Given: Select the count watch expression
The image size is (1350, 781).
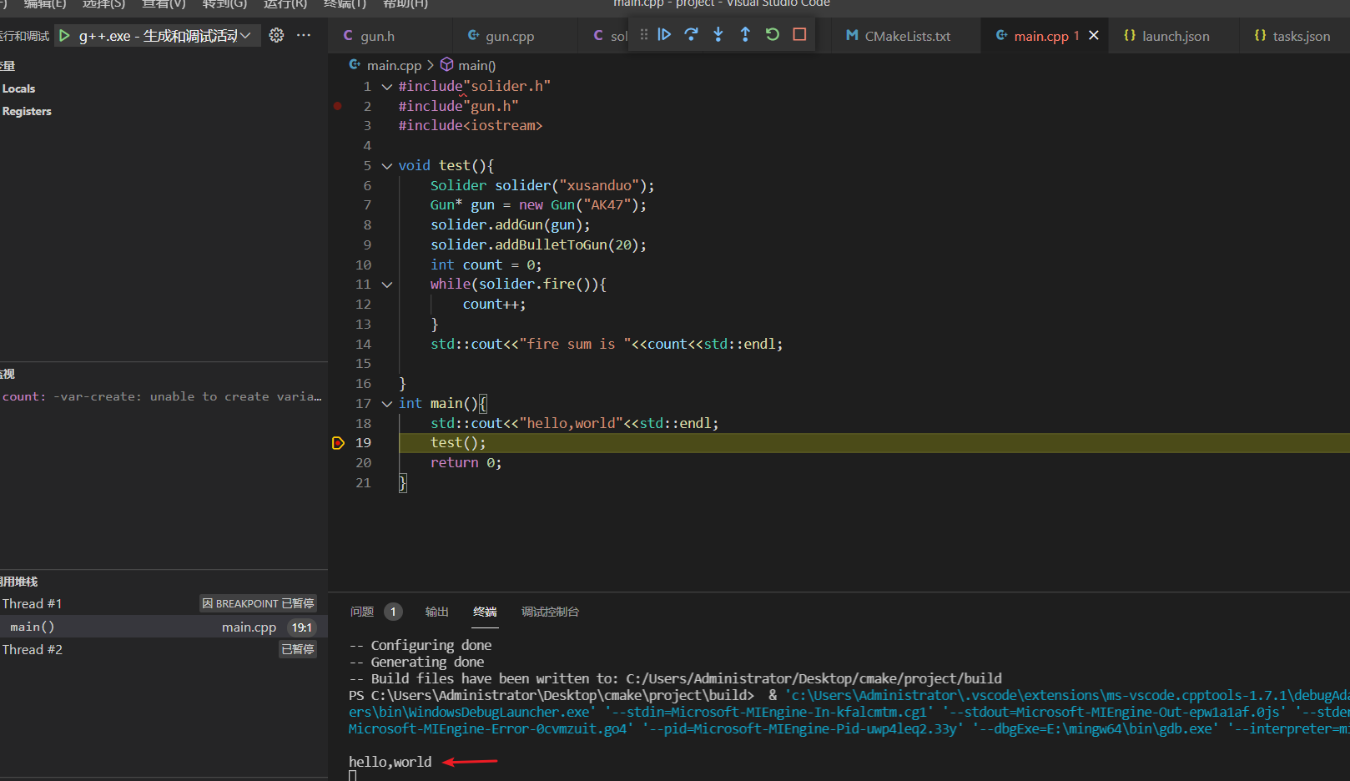Looking at the screenshot, I should click(164, 396).
